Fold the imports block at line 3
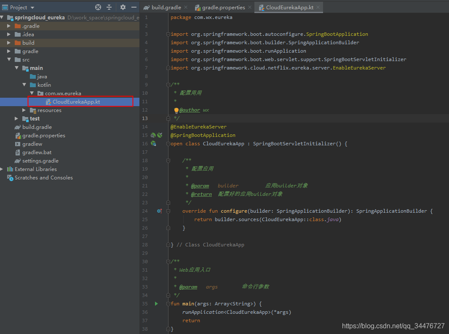Screen dimensions: 449x334 coord(168,34)
